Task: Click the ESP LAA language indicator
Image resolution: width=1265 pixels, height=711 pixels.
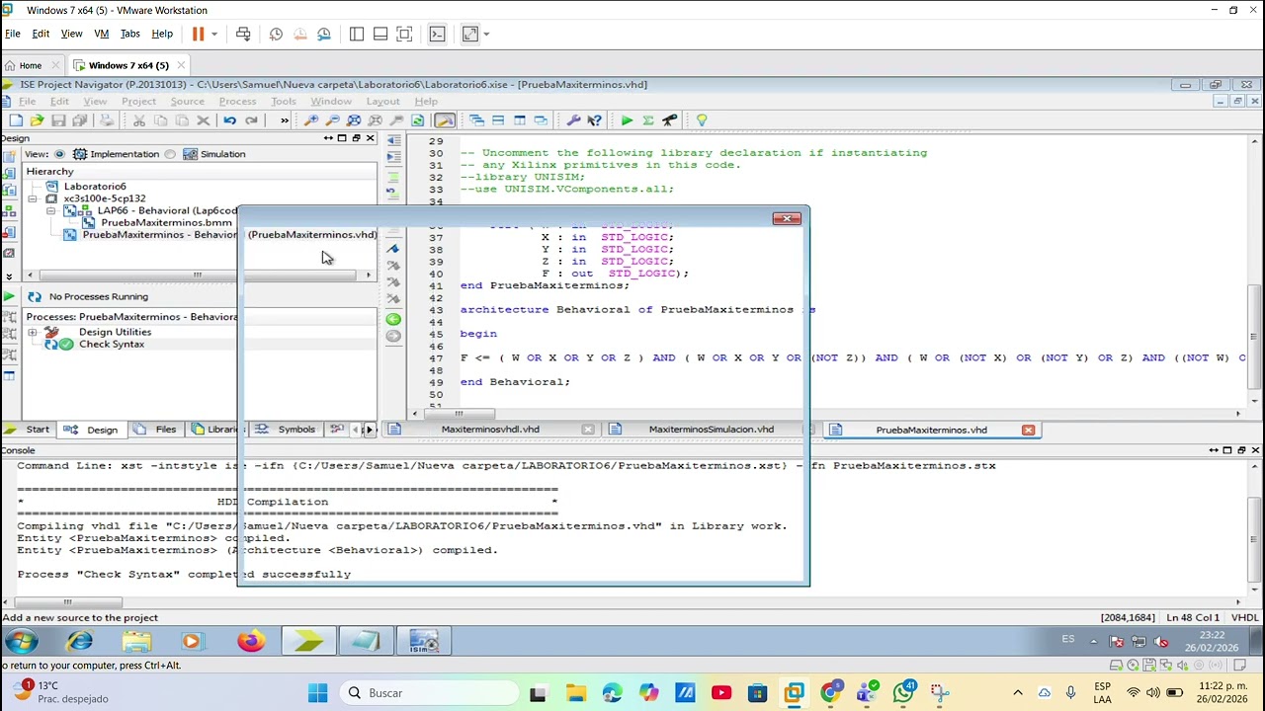Action: tap(1102, 692)
